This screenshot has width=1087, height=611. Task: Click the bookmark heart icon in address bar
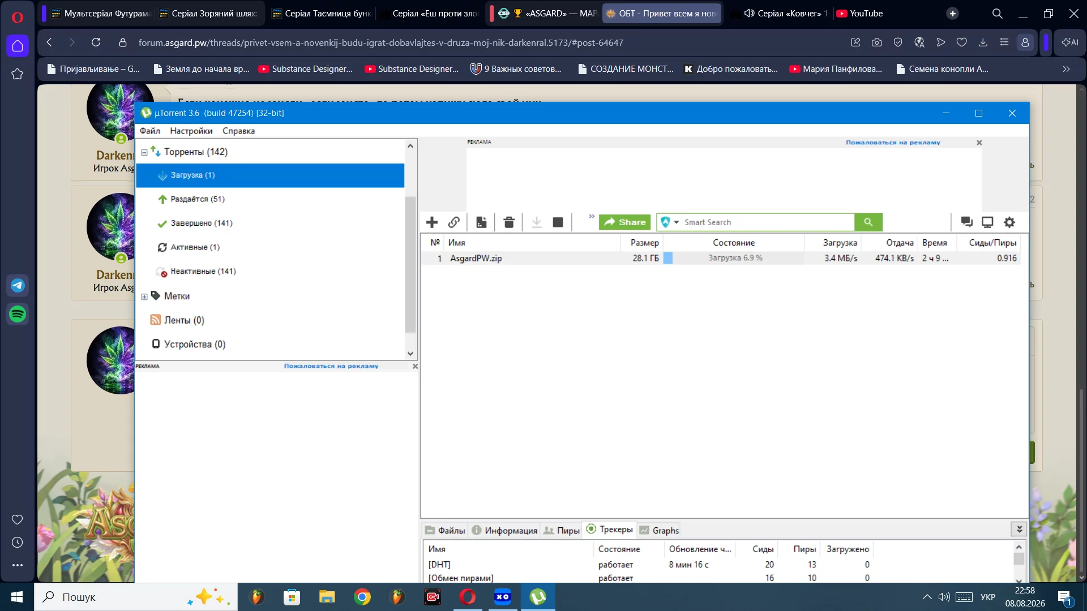(962, 42)
